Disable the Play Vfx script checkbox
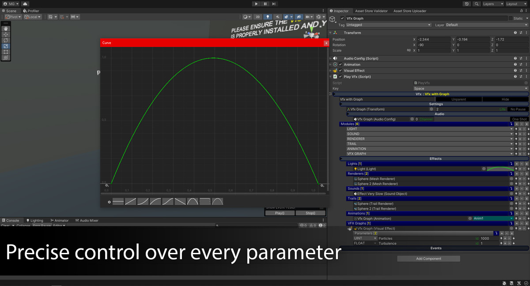The image size is (530, 286). coord(341,77)
